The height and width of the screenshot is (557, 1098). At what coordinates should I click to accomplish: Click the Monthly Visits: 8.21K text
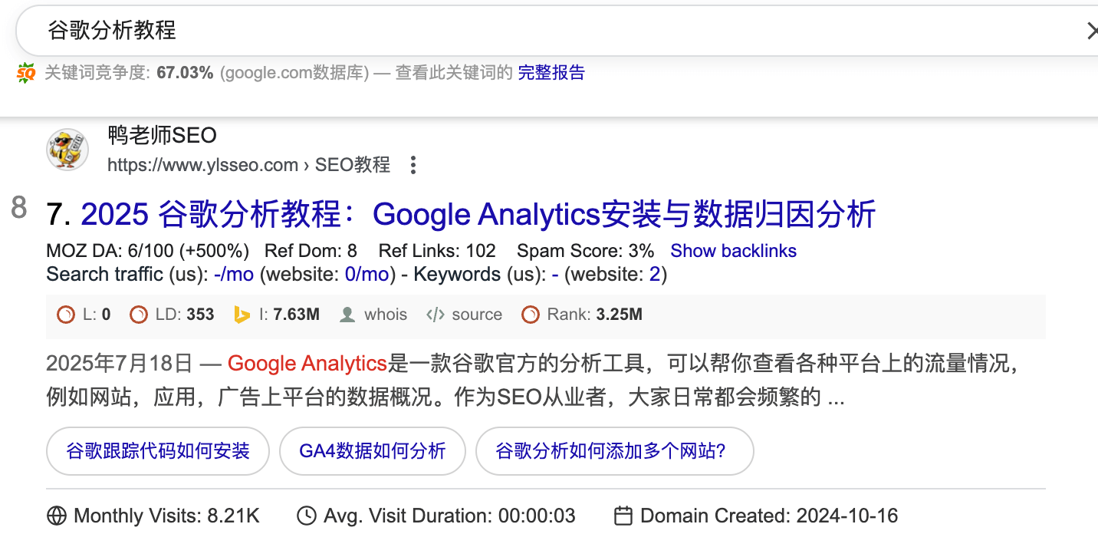pos(166,516)
